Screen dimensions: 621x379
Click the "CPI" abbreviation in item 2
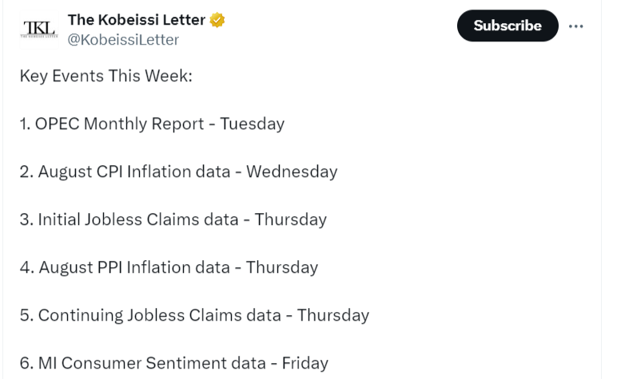[x=111, y=172]
